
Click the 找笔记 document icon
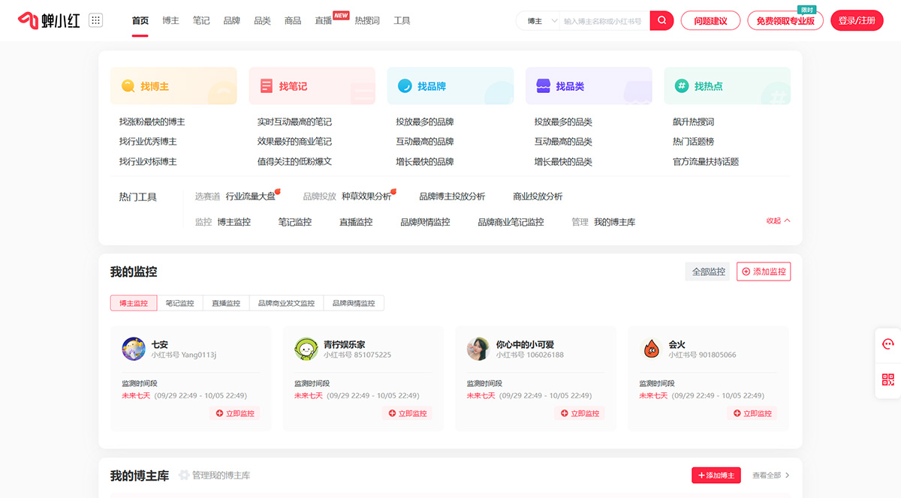(266, 86)
